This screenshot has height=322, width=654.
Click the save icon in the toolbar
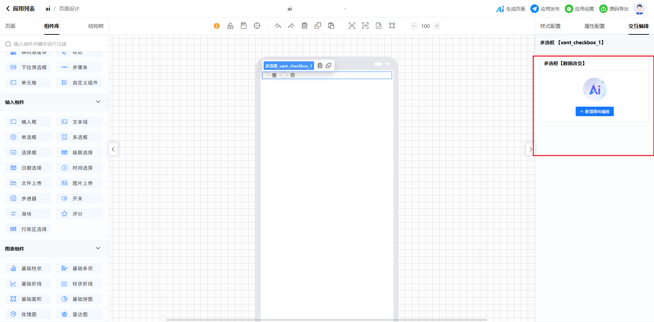coord(244,26)
